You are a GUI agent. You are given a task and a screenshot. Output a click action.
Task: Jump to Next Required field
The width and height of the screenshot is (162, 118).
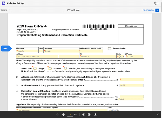pos(148,10)
